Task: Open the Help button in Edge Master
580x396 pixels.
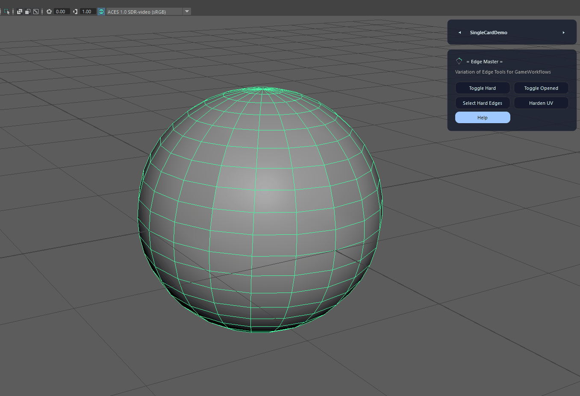Action: click(483, 118)
